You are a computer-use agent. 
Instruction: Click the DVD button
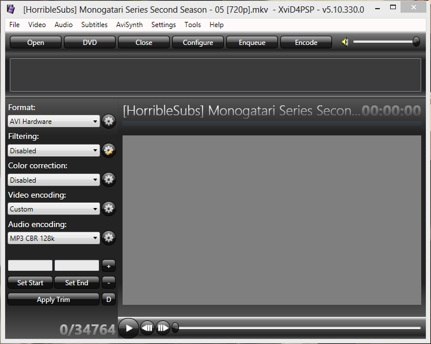90,43
